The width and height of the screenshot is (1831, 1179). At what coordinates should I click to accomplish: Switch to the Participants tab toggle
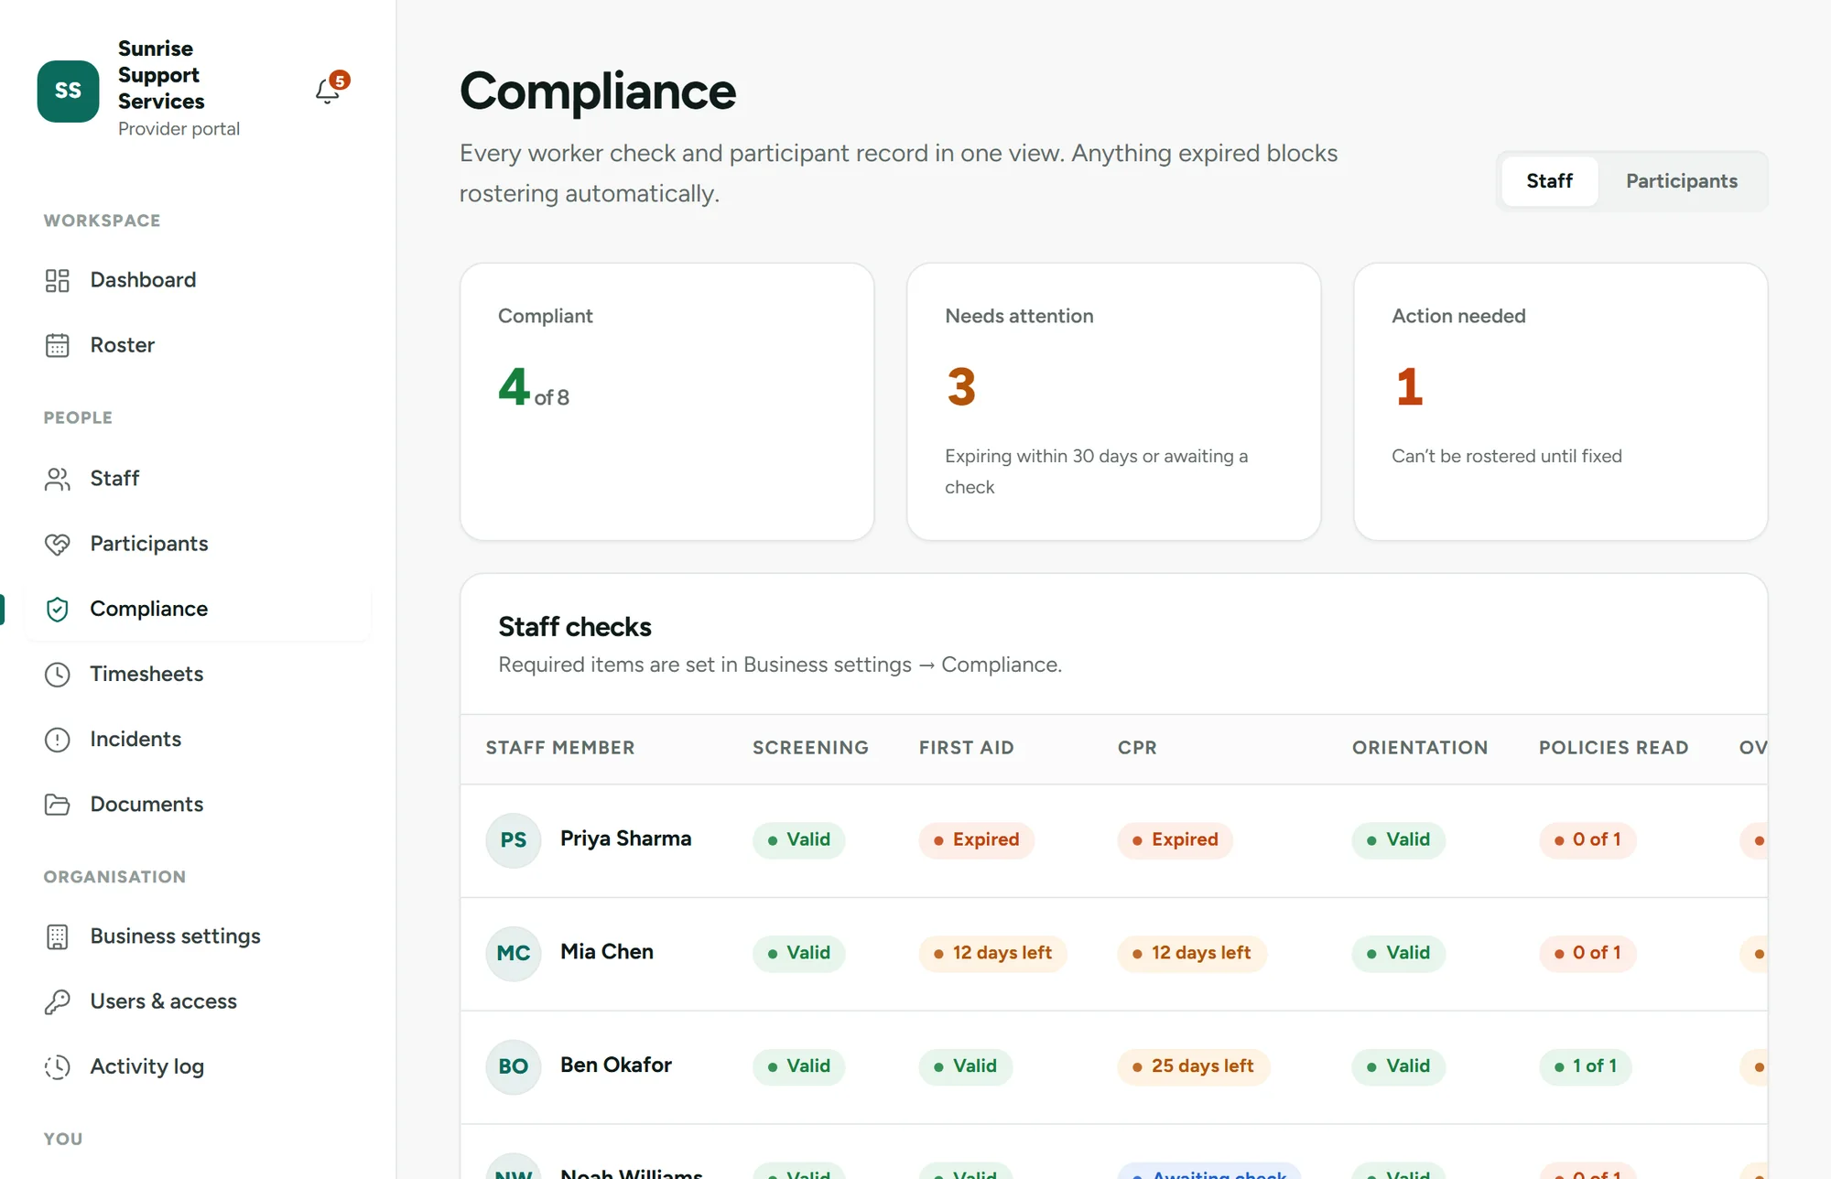pyautogui.click(x=1681, y=181)
